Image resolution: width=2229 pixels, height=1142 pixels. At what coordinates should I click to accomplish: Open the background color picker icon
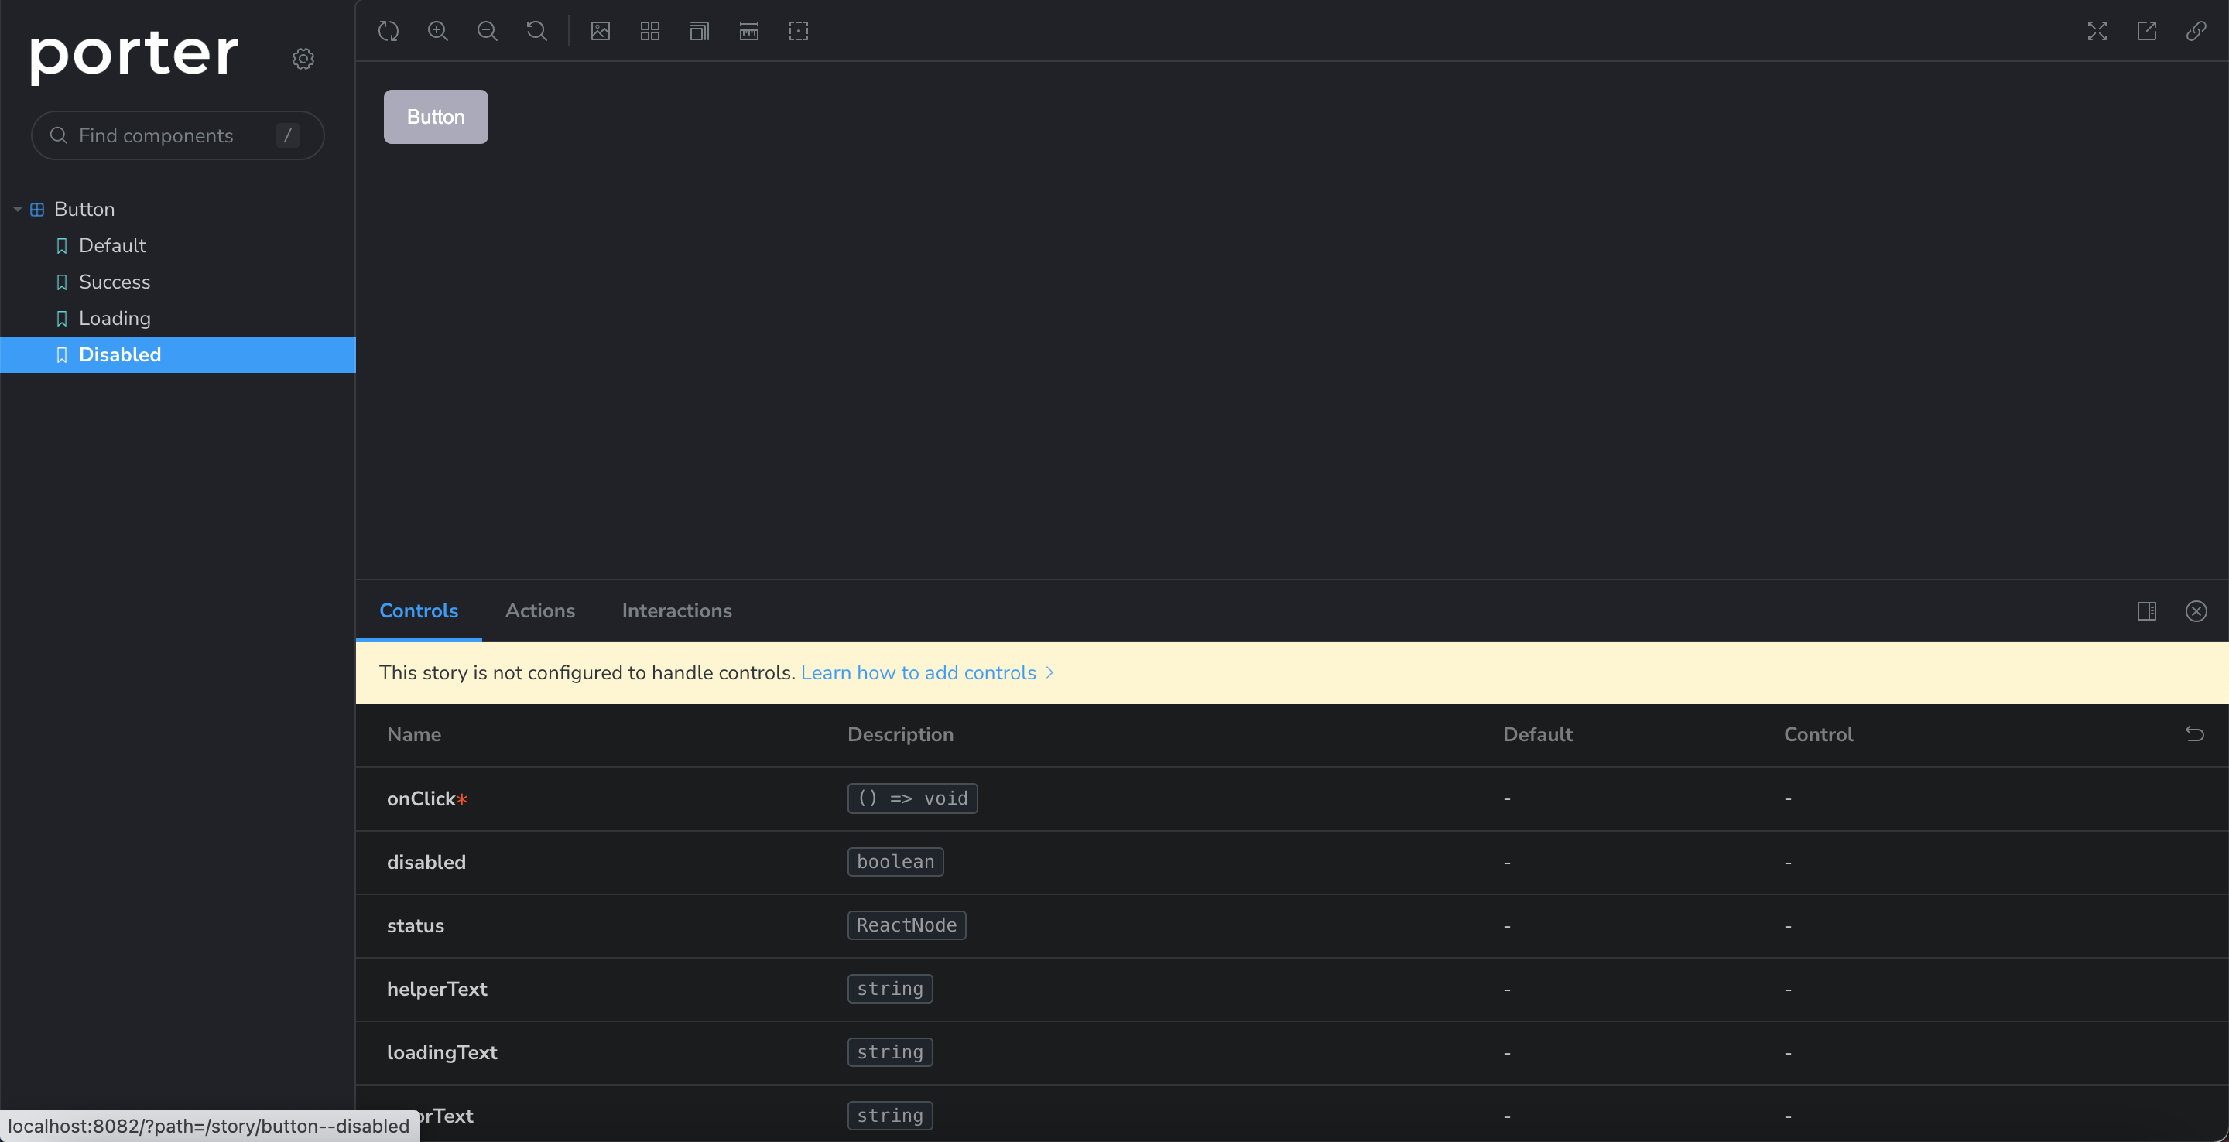601,31
